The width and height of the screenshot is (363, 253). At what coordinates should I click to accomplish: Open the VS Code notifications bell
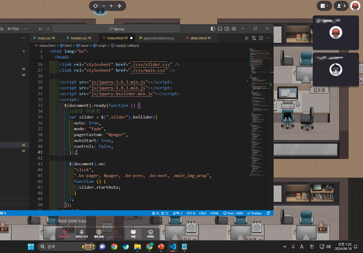[x=268, y=213]
